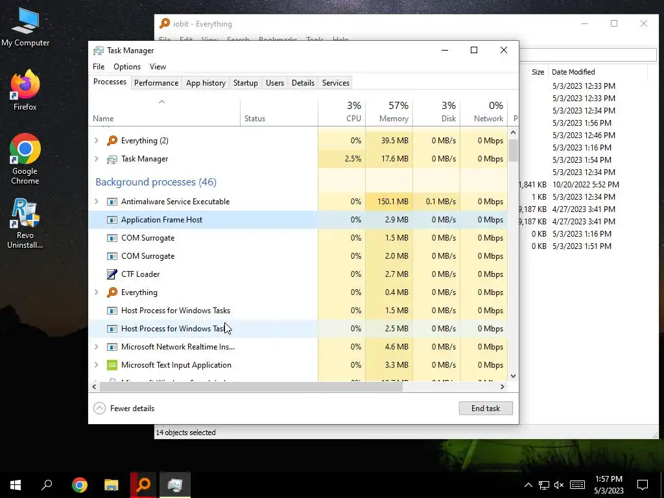The width and height of the screenshot is (664, 498).
Task: Switch to Everything app in taskbar
Action: (x=143, y=485)
